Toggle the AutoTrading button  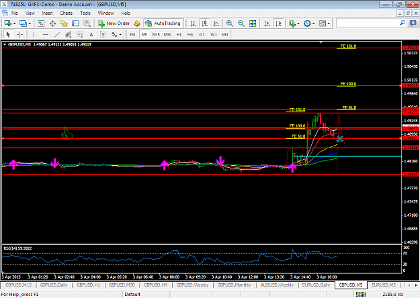tap(163, 23)
